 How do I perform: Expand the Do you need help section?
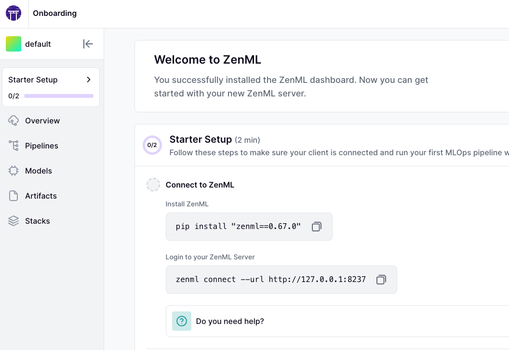(x=337, y=321)
